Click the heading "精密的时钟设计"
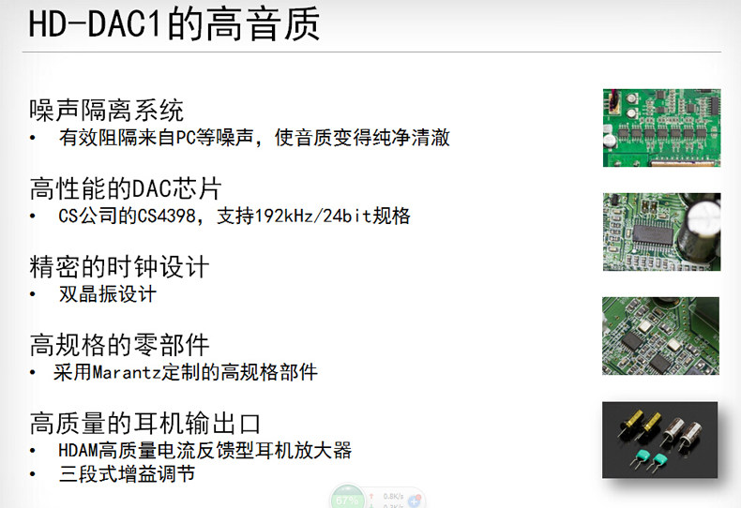The width and height of the screenshot is (741, 508). (119, 267)
